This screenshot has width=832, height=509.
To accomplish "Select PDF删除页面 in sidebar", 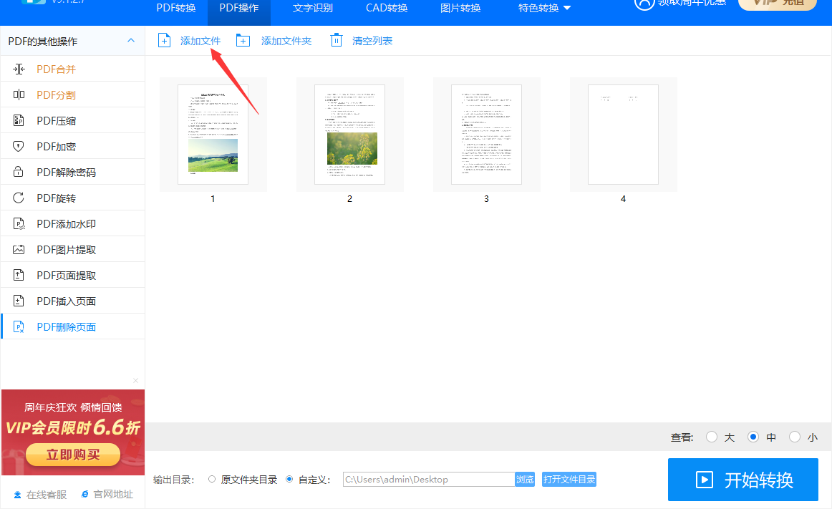I will pyautogui.click(x=73, y=327).
